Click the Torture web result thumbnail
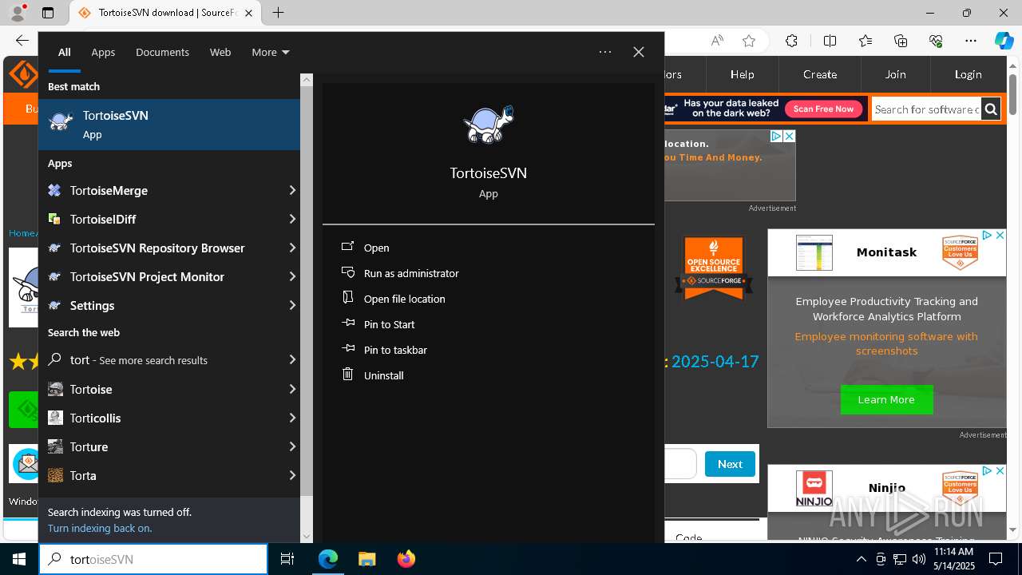 click(55, 446)
